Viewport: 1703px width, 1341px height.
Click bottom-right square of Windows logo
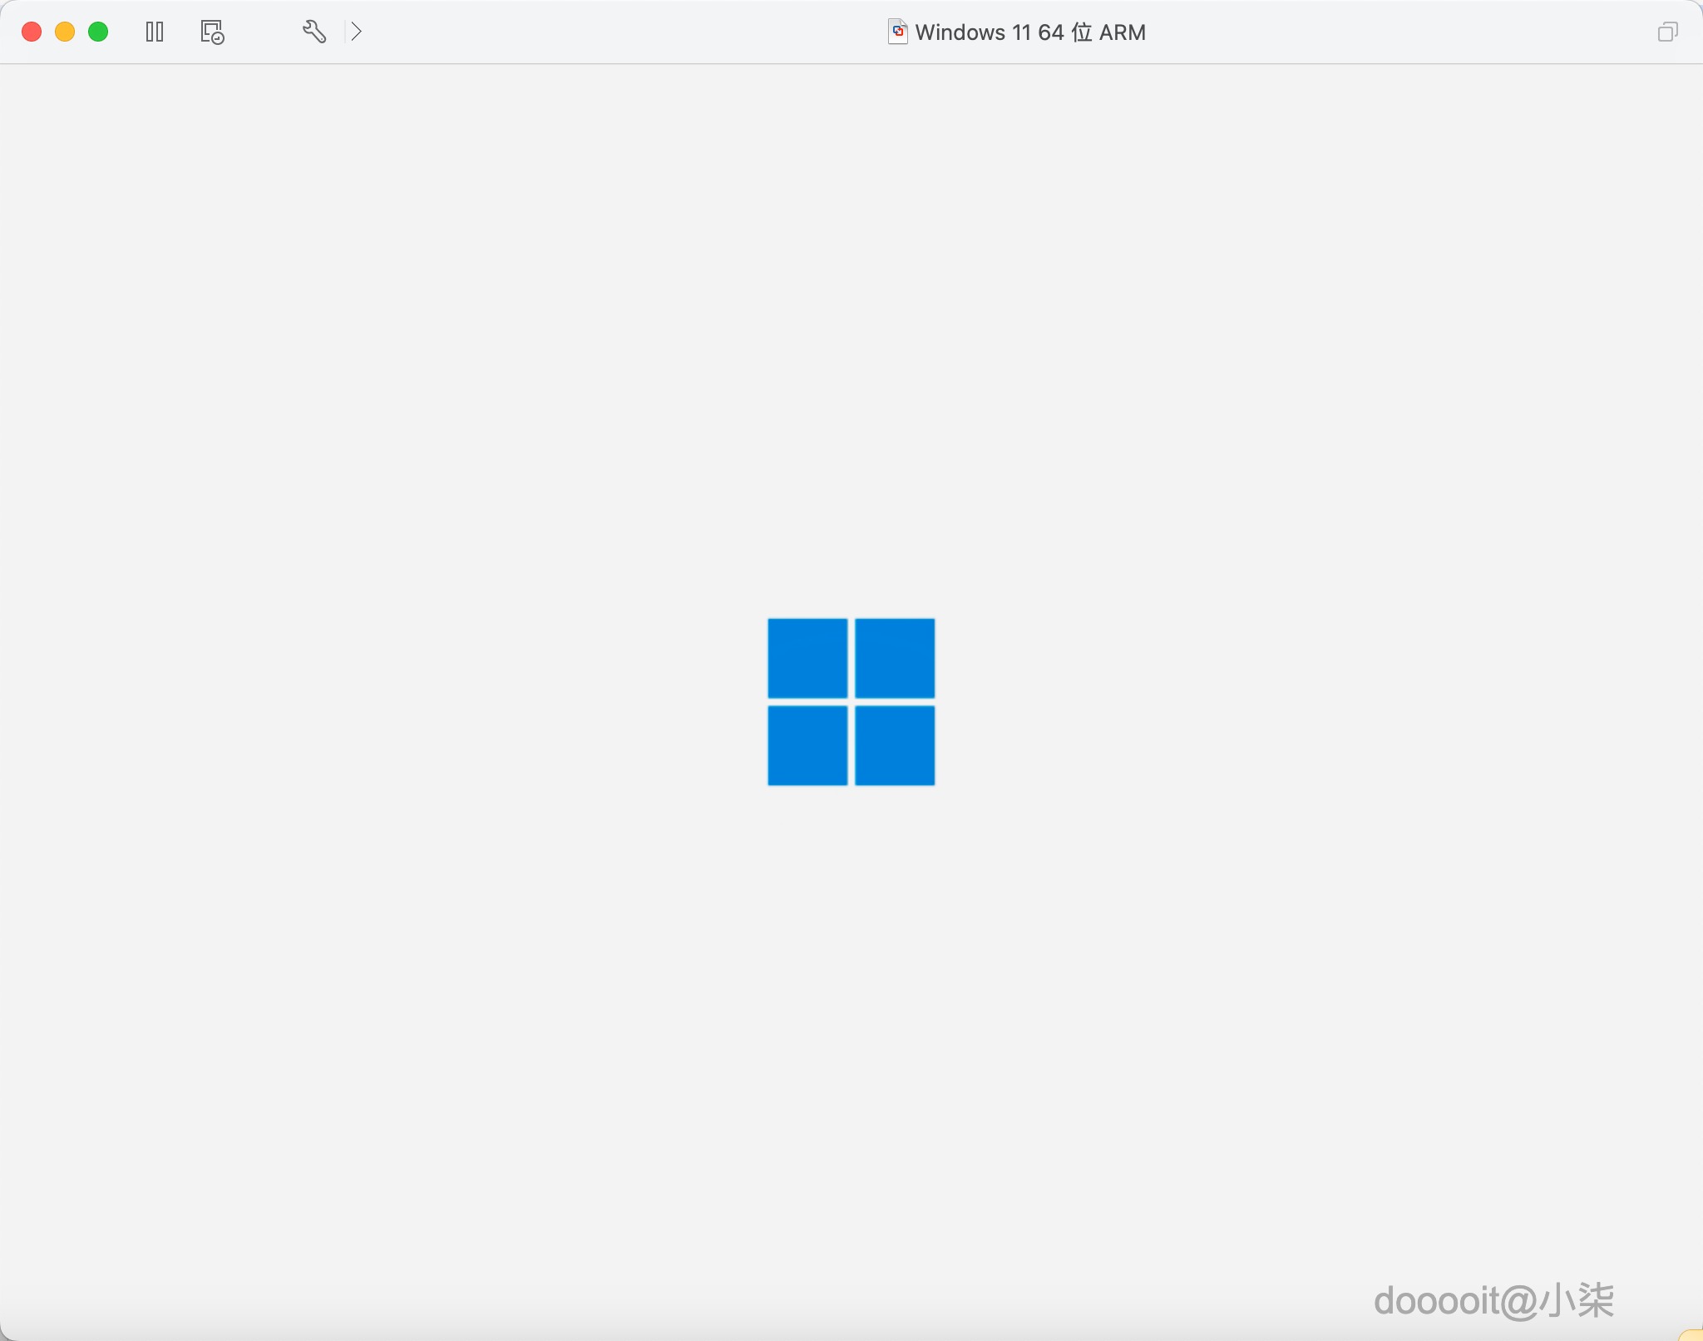[895, 745]
